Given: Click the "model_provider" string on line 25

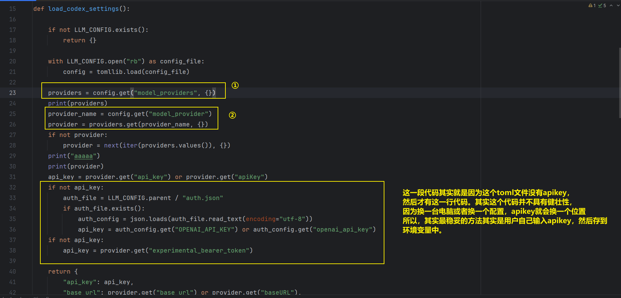Looking at the screenshot, I should (179, 114).
